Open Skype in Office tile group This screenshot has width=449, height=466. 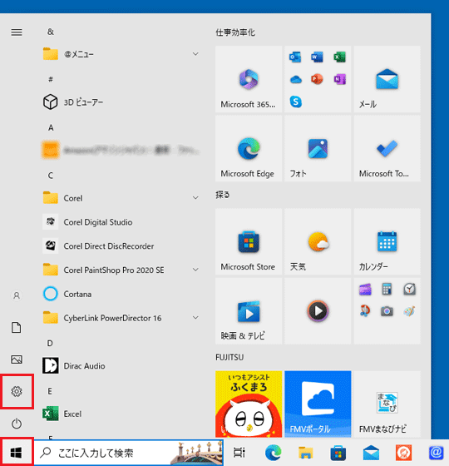[x=296, y=102]
